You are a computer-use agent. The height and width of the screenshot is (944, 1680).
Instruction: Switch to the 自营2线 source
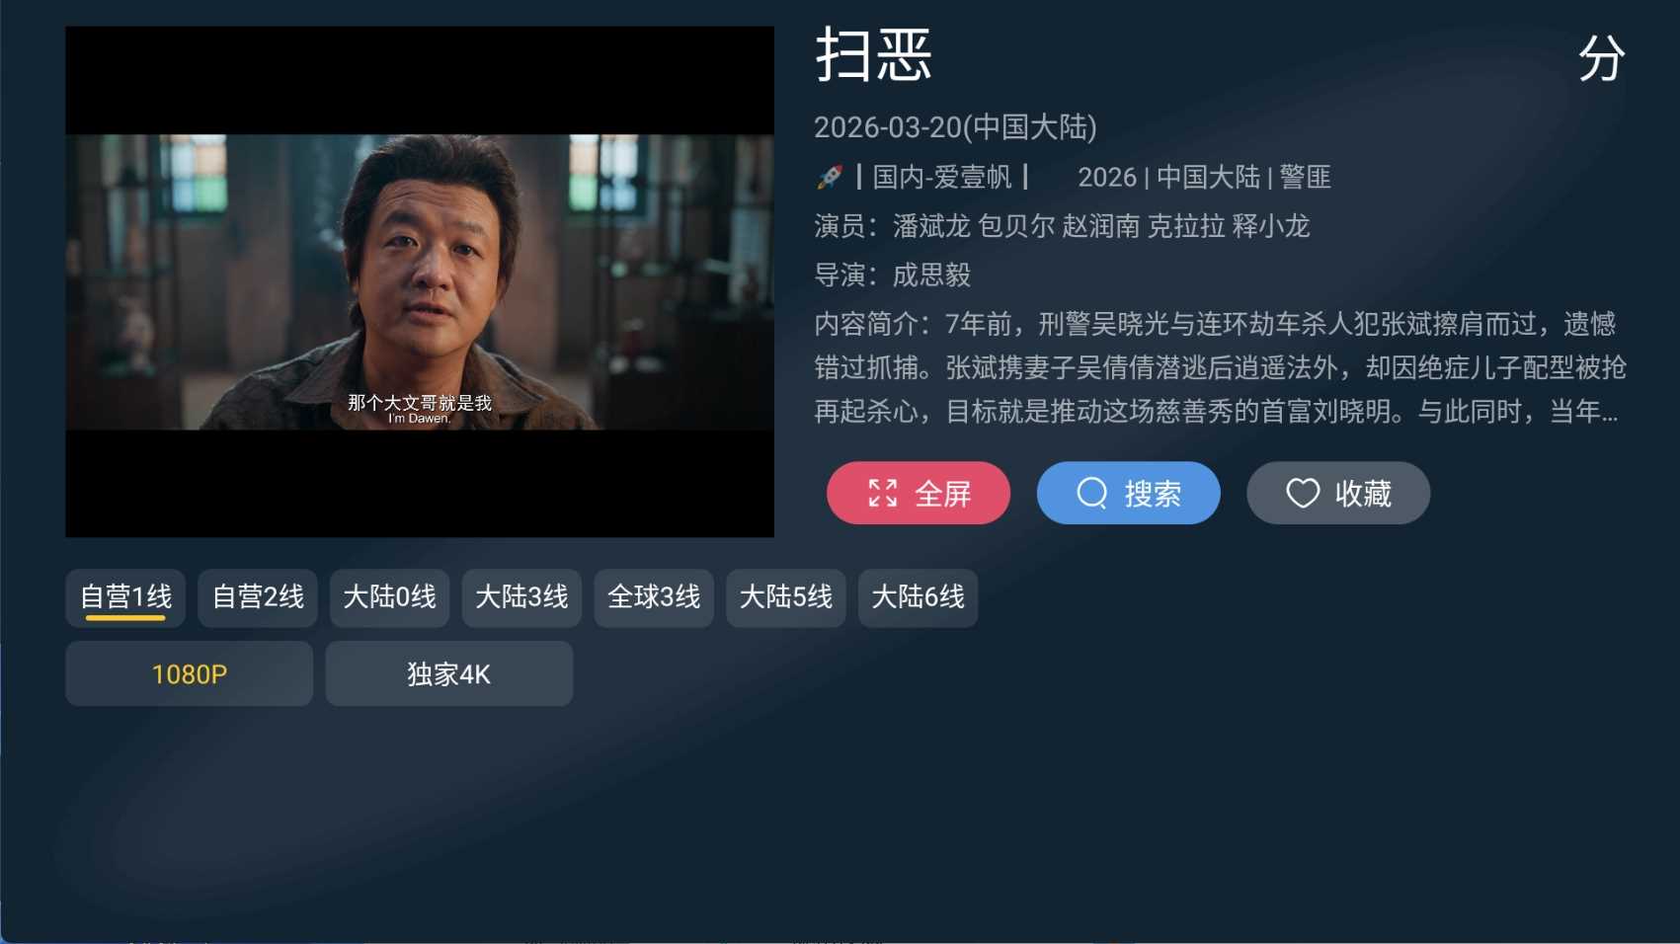click(x=258, y=597)
